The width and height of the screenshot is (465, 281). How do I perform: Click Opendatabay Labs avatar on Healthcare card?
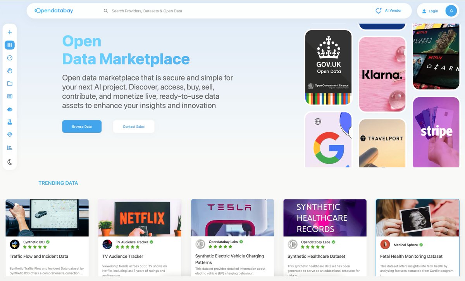293,244
